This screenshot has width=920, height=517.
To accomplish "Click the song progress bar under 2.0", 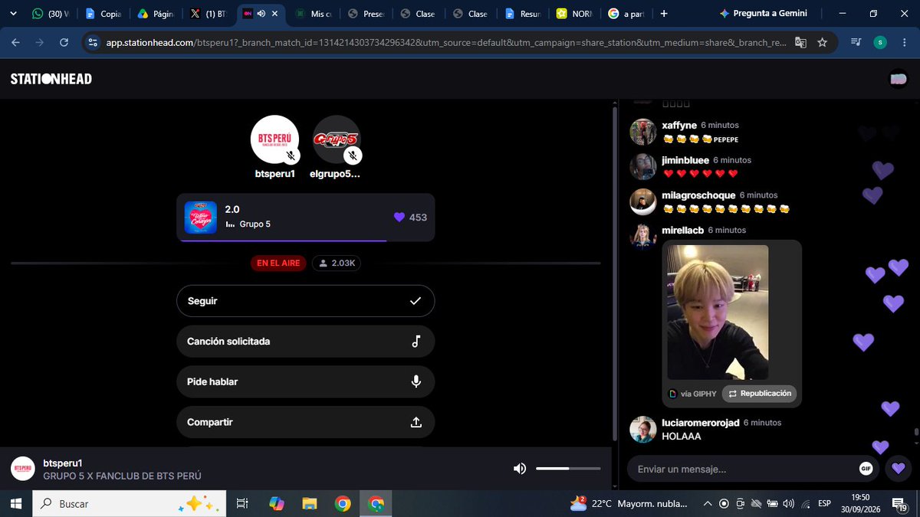I will click(305, 241).
